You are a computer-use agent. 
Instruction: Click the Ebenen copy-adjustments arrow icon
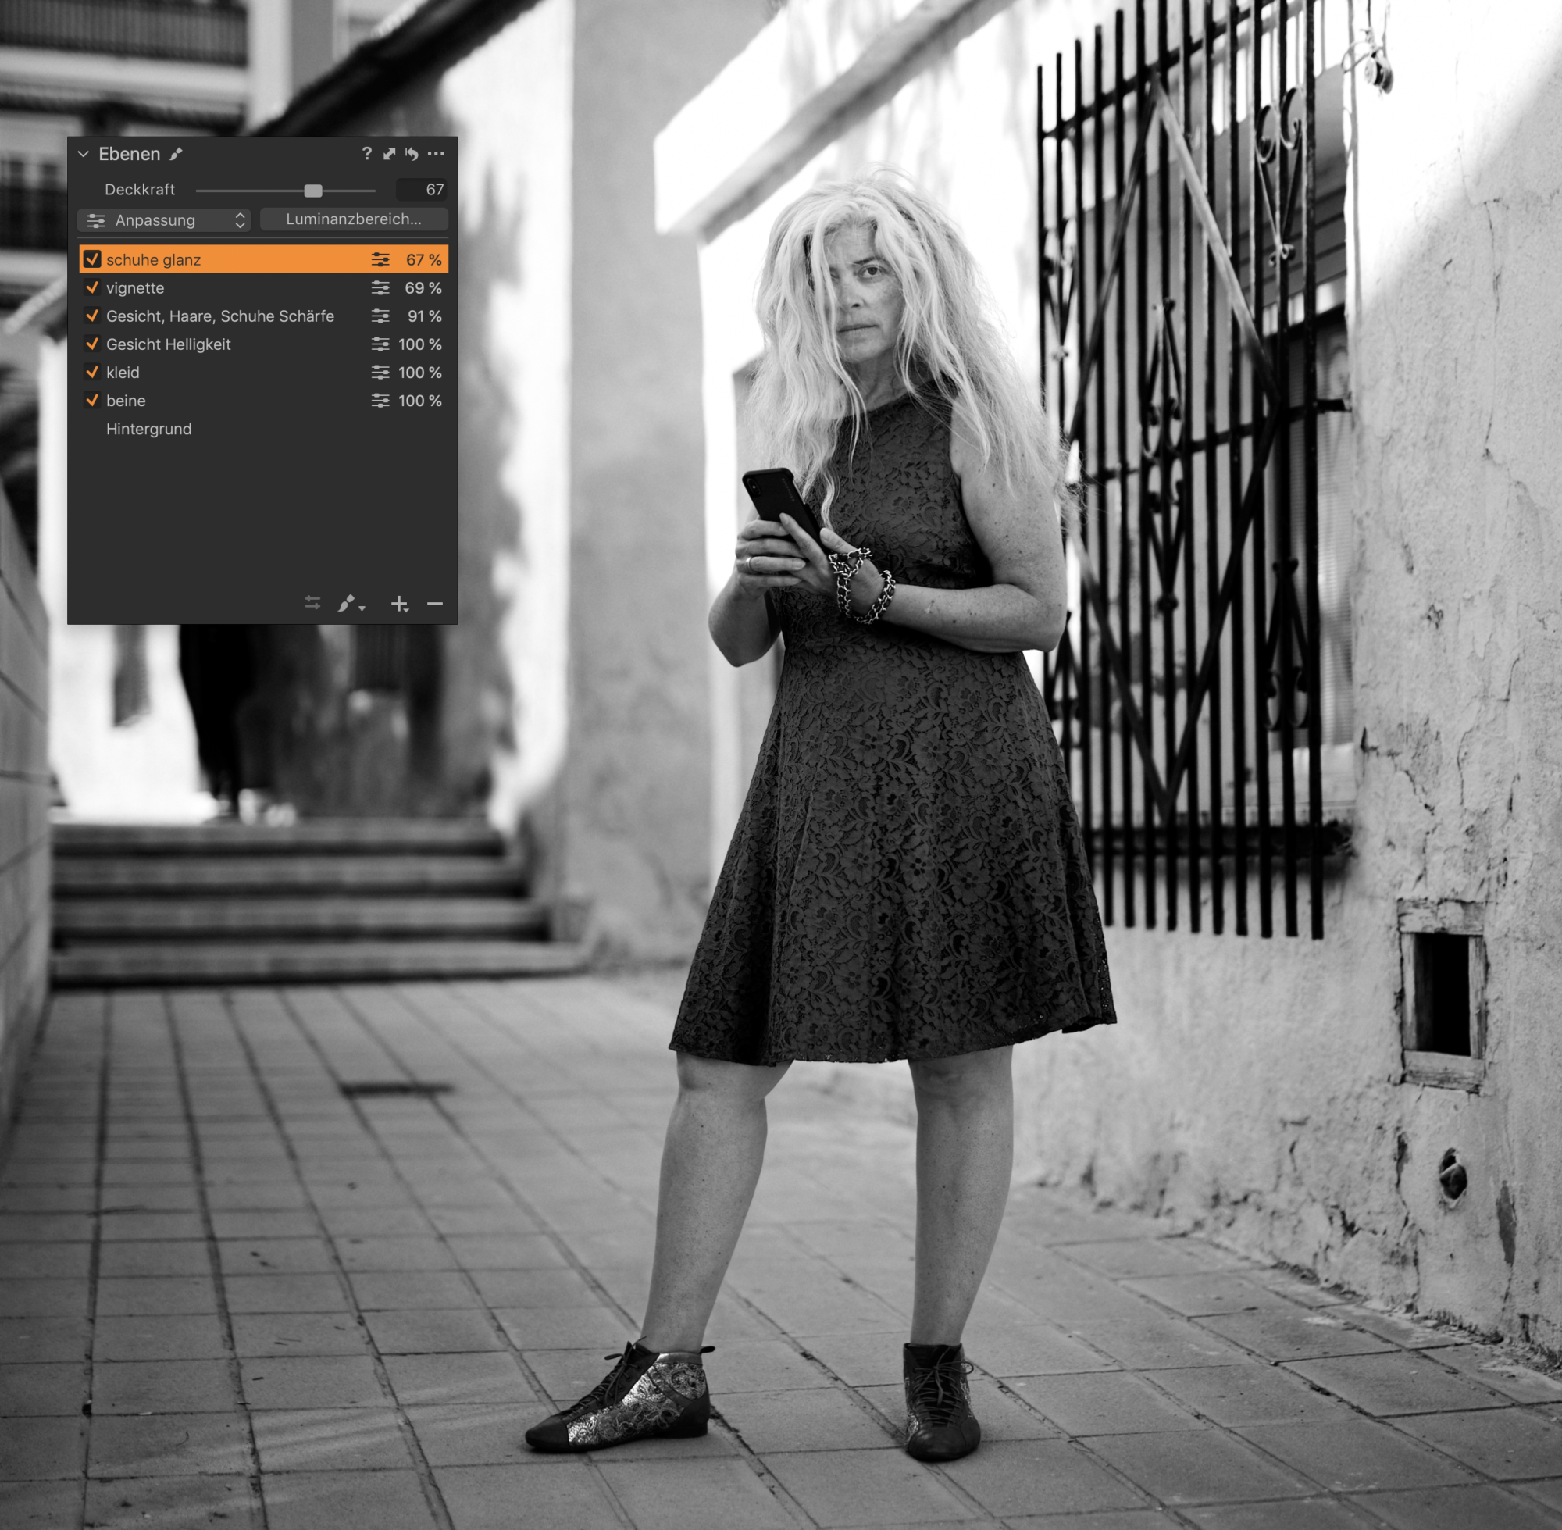pos(390,154)
